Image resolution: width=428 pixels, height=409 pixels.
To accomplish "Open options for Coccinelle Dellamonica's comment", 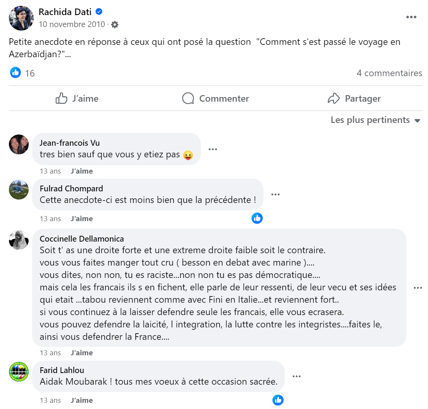I will click(x=418, y=288).
